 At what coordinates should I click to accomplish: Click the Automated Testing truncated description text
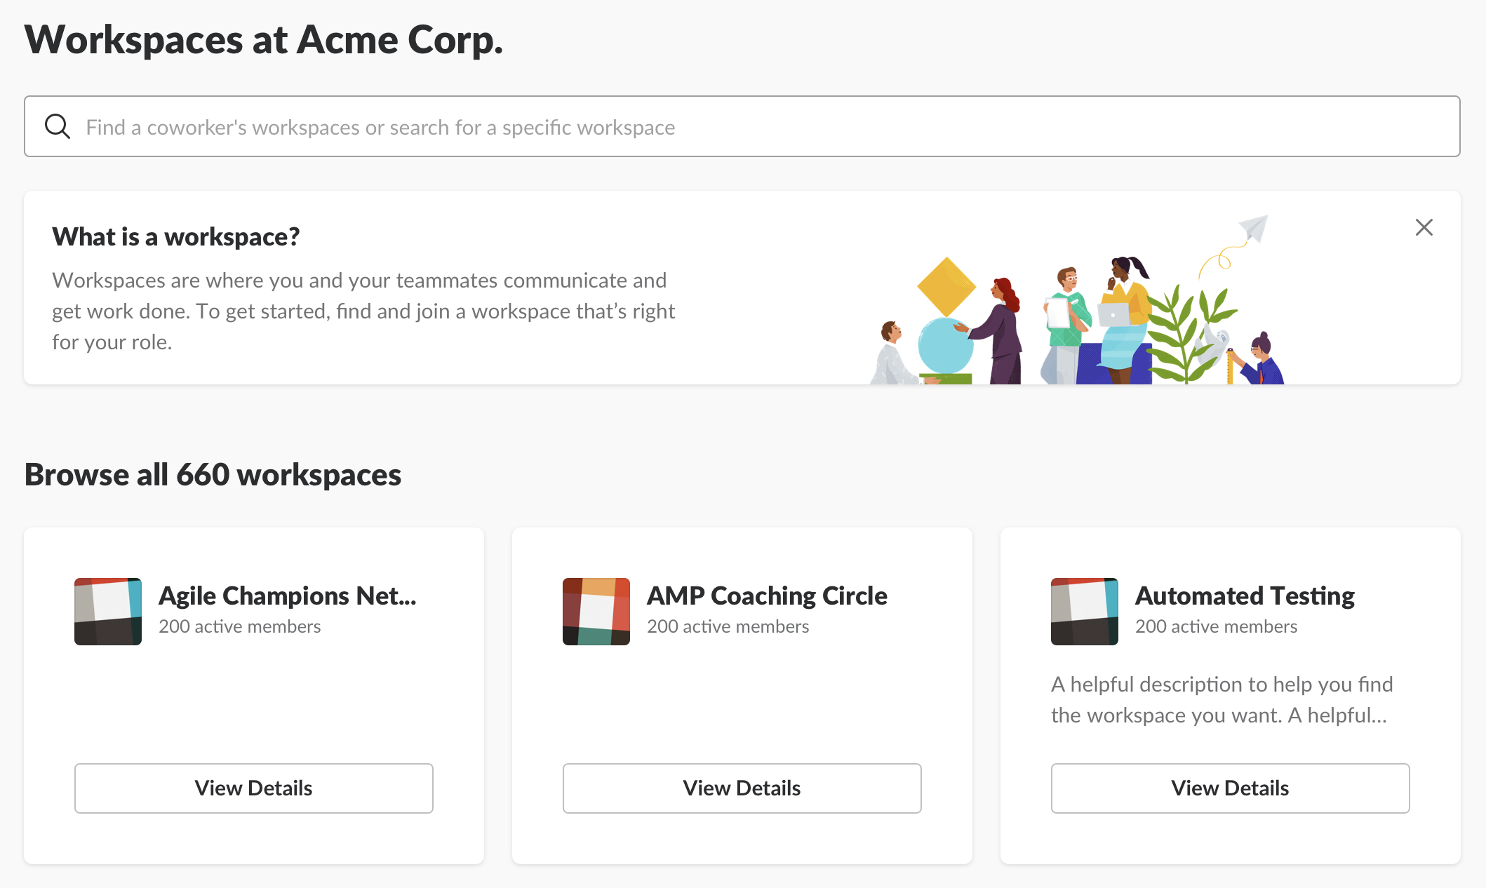(x=1221, y=699)
